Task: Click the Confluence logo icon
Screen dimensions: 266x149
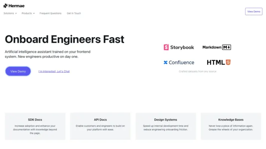Action: [166, 63]
